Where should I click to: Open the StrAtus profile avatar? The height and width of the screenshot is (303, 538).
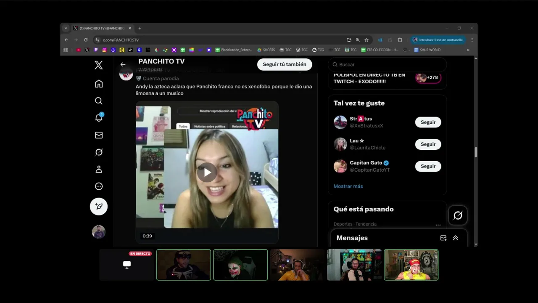[x=340, y=122]
